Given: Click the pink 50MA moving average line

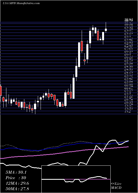Looking at the screenshot, I should pos(64,152).
